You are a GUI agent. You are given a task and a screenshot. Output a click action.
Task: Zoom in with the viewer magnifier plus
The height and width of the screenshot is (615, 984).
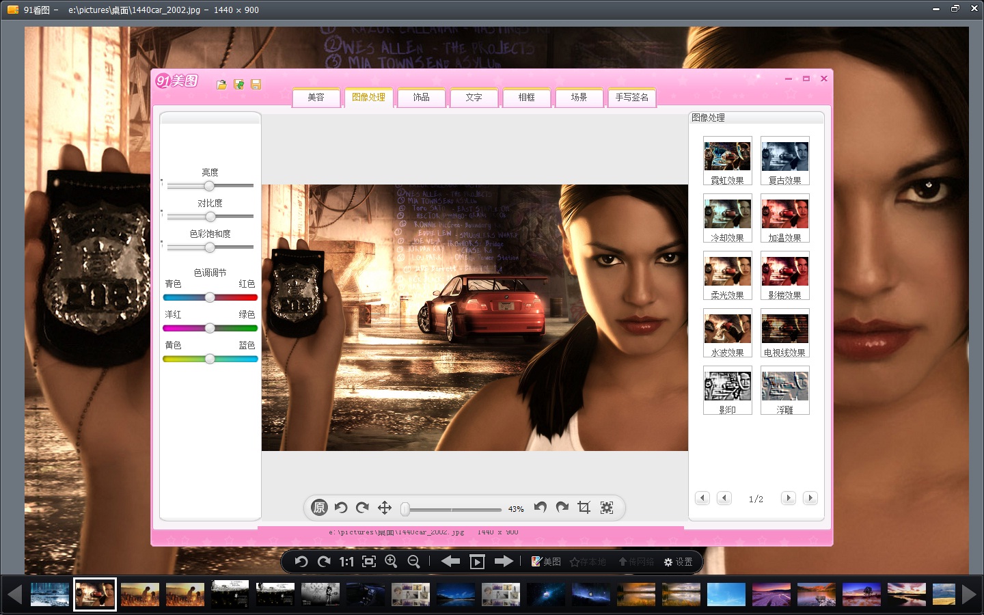[392, 562]
